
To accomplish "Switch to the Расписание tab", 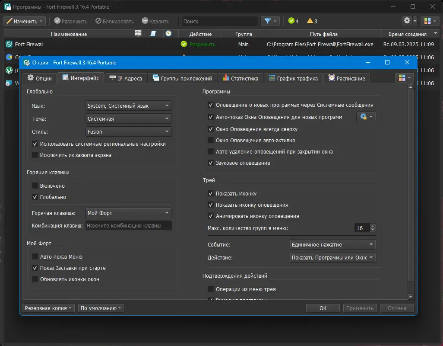I will point(347,78).
